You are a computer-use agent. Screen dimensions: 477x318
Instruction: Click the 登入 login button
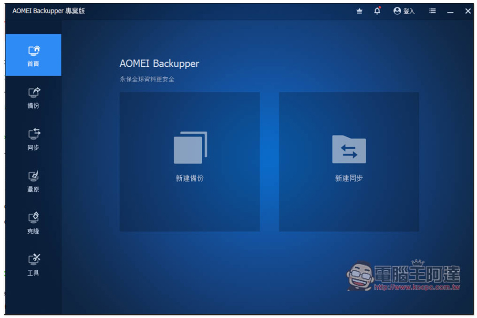click(x=404, y=11)
